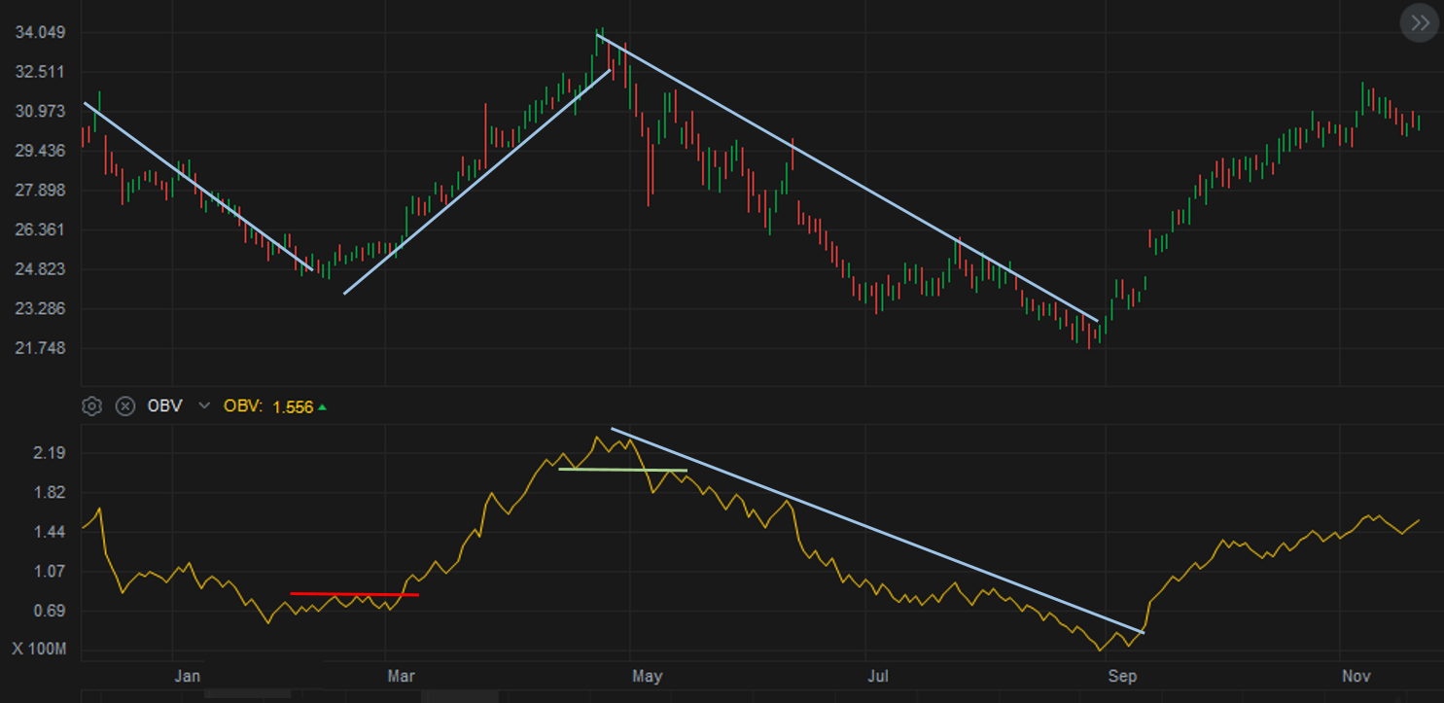Click the OBV value 1.556
Viewport: 1444px width, 703px height.
293,407
